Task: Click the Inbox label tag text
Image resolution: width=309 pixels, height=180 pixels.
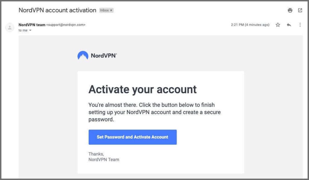Action: coord(104,10)
